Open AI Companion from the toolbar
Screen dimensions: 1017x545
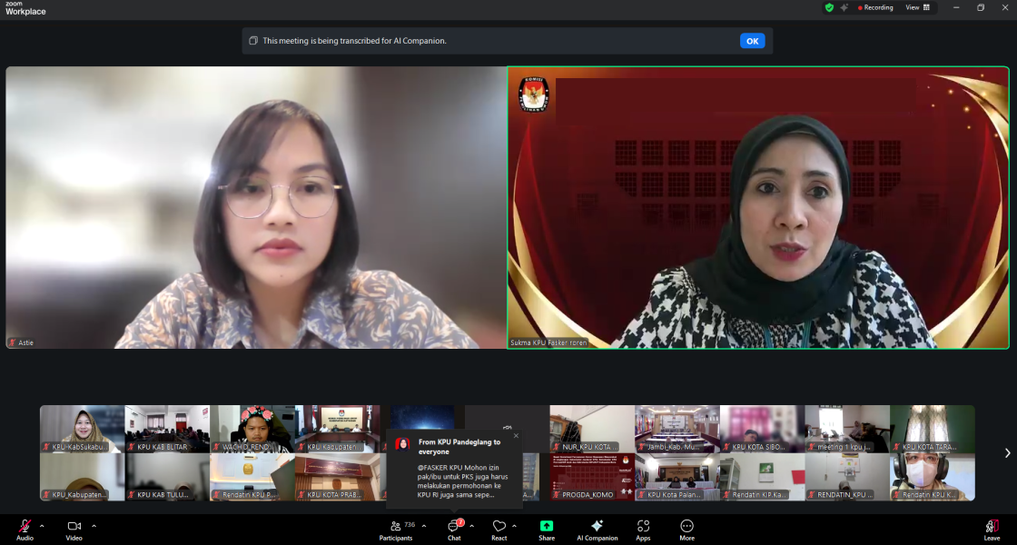(x=597, y=528)
